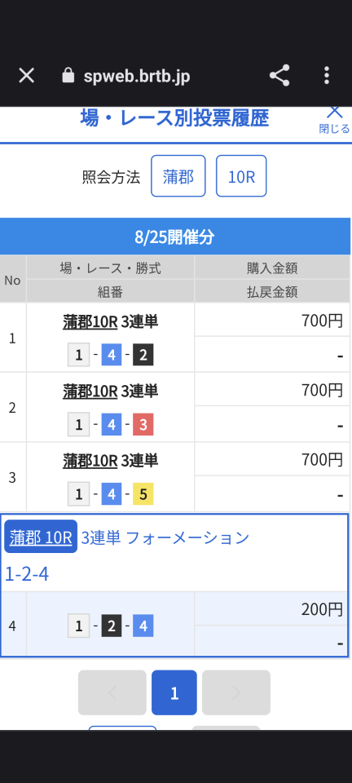Click the lock icon beside spweb.brtb.jp
This screenshot has height=783, width=352.
[68, 75]
